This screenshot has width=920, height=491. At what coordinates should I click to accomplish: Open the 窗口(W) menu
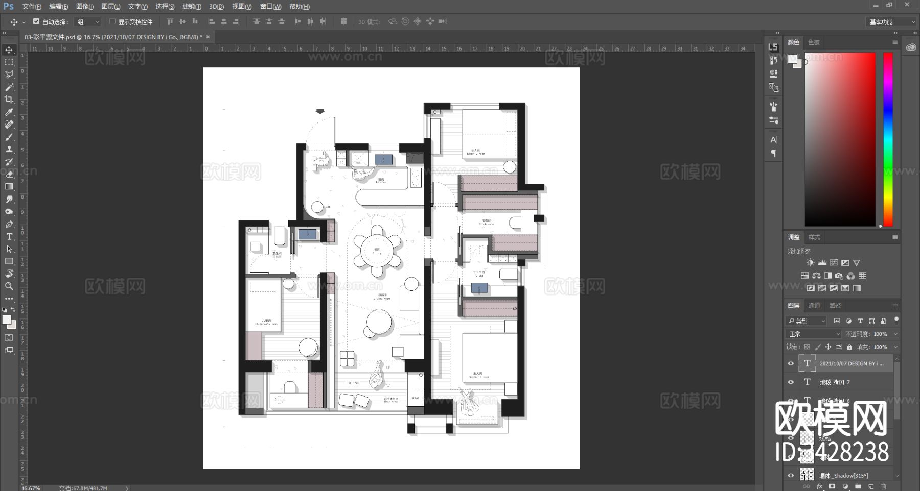[x=270, y=7]
